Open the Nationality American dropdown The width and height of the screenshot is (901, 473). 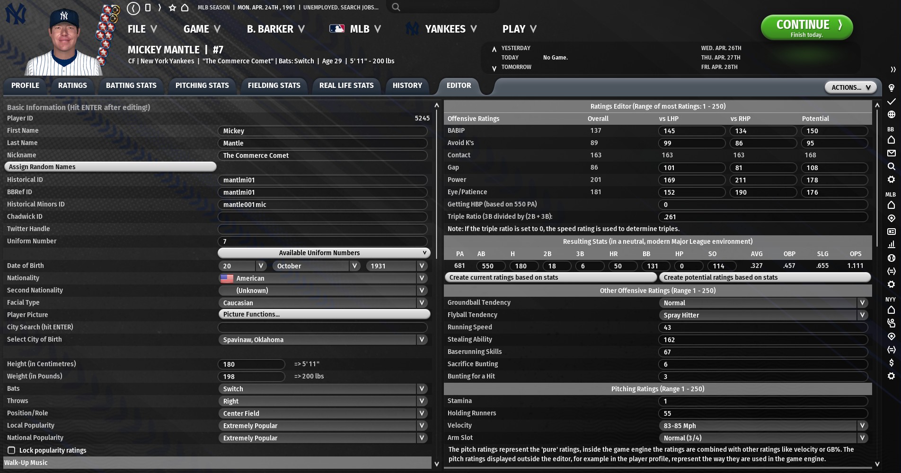pyautogui.click(x=324, y=278)
